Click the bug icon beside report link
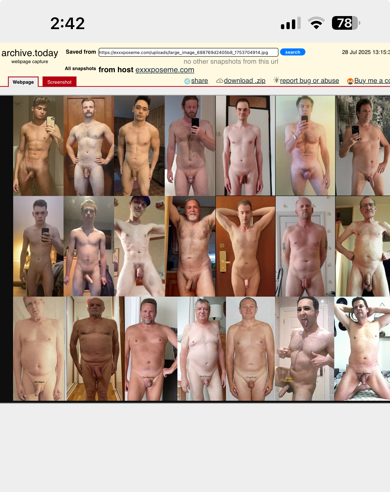Viewport: 390px width, 492px height. click(276, 80)
